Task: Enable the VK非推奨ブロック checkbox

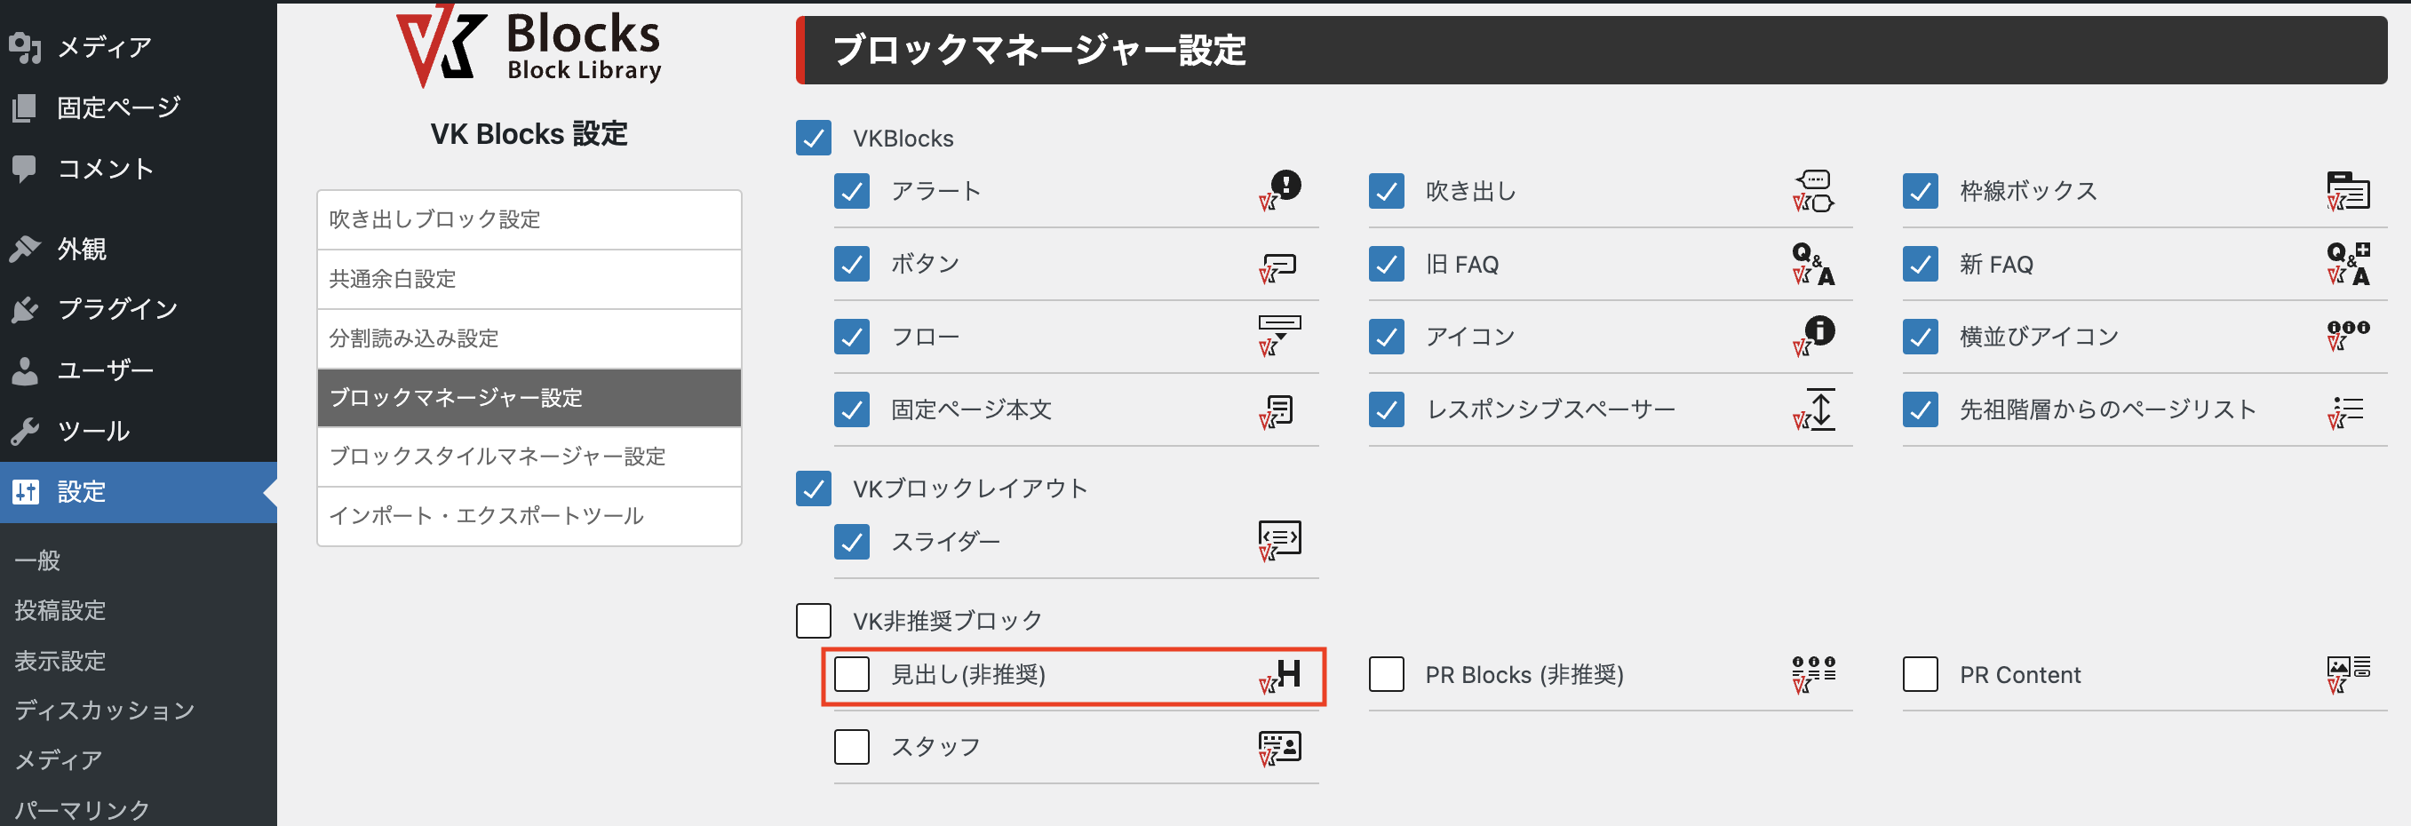Action: coord(814,620)
